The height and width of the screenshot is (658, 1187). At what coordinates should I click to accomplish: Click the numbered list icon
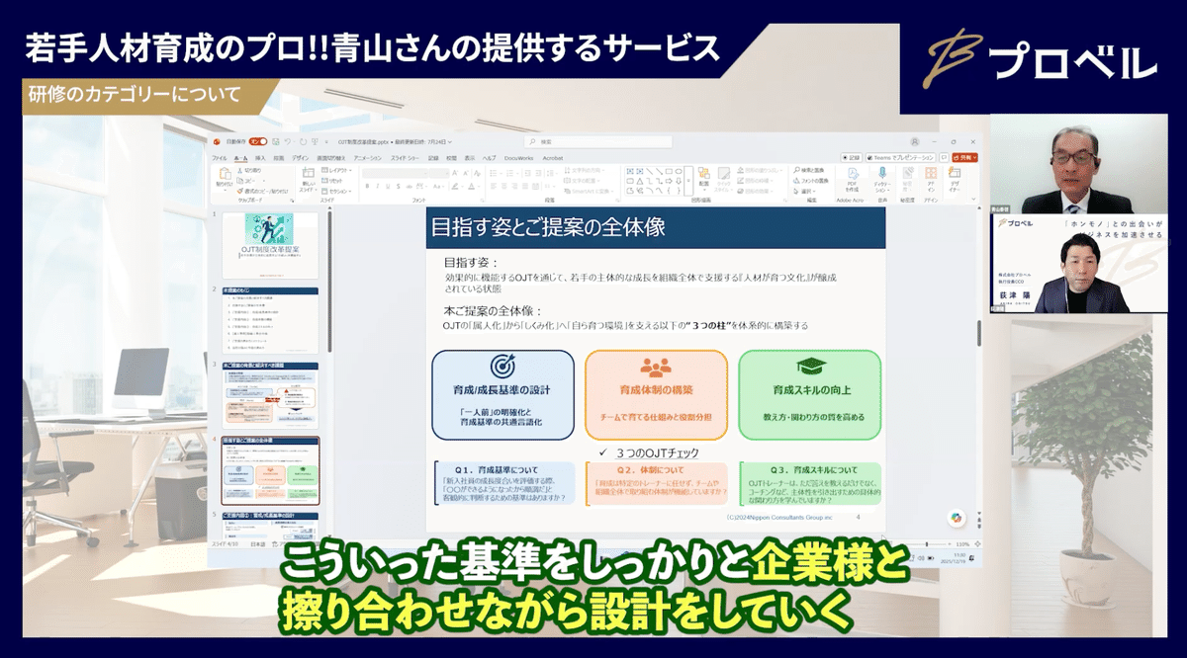tap(508, 173)
